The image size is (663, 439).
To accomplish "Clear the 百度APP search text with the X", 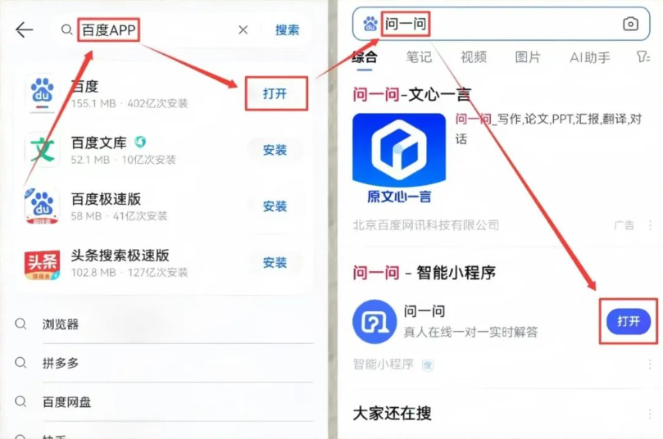I will point(243,30).
